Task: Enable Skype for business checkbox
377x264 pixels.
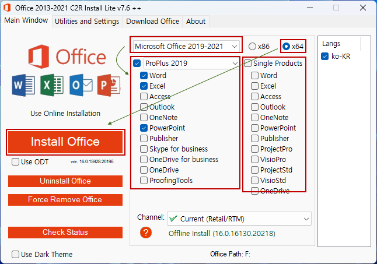Action: point(144,149)
